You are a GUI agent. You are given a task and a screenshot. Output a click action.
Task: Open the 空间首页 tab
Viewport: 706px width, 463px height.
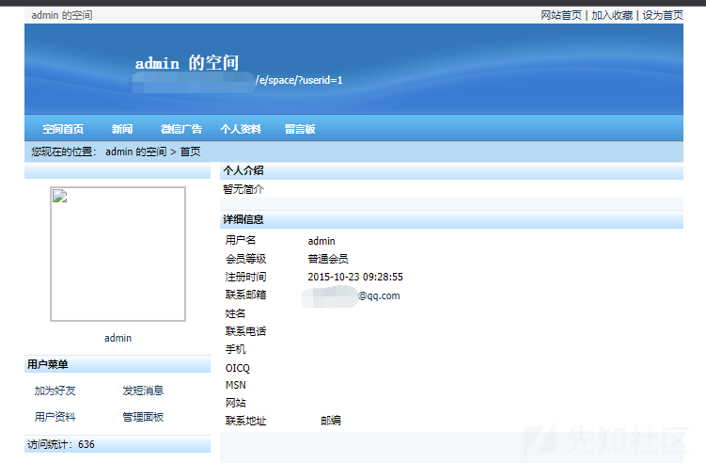(x=63, y=129)
